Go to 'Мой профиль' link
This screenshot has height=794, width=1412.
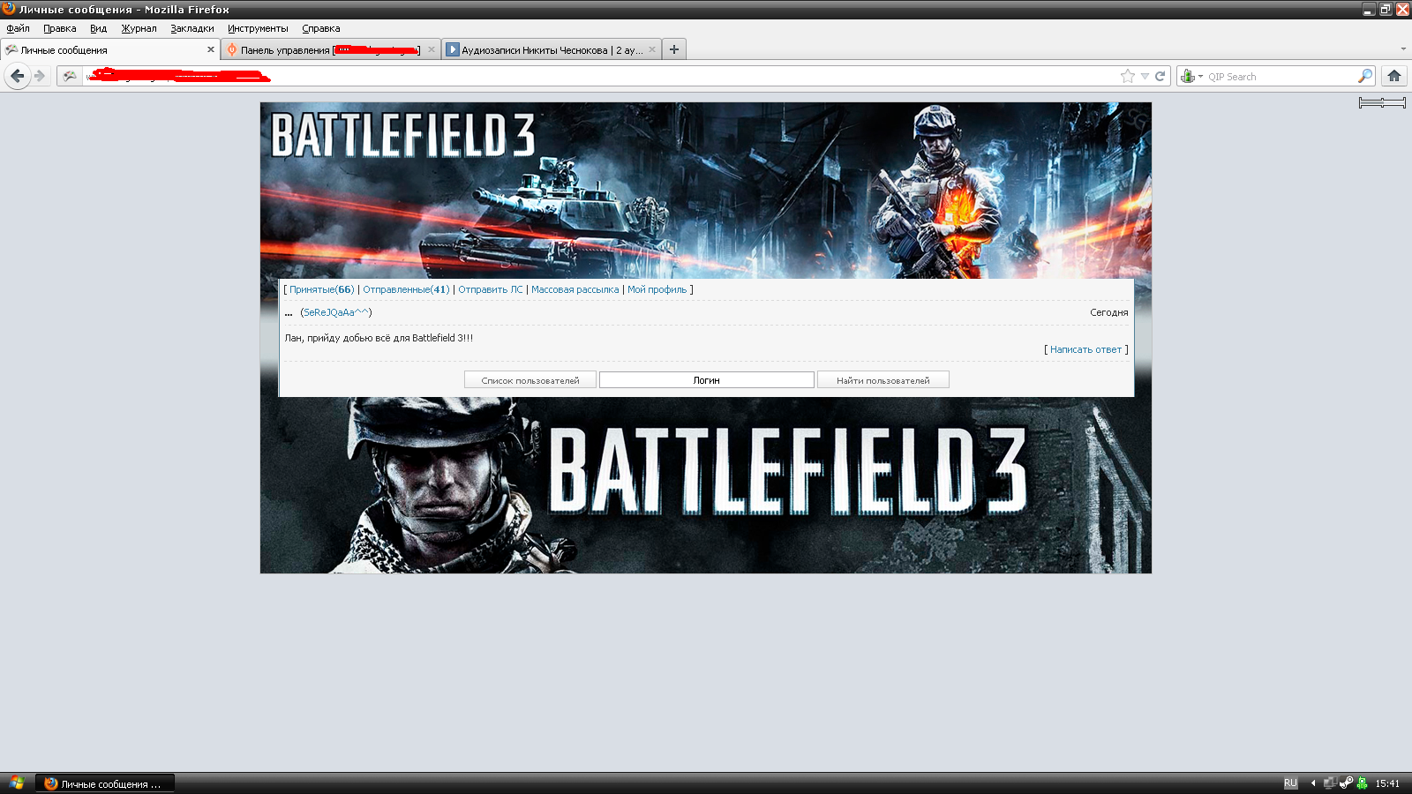(657, 289)
